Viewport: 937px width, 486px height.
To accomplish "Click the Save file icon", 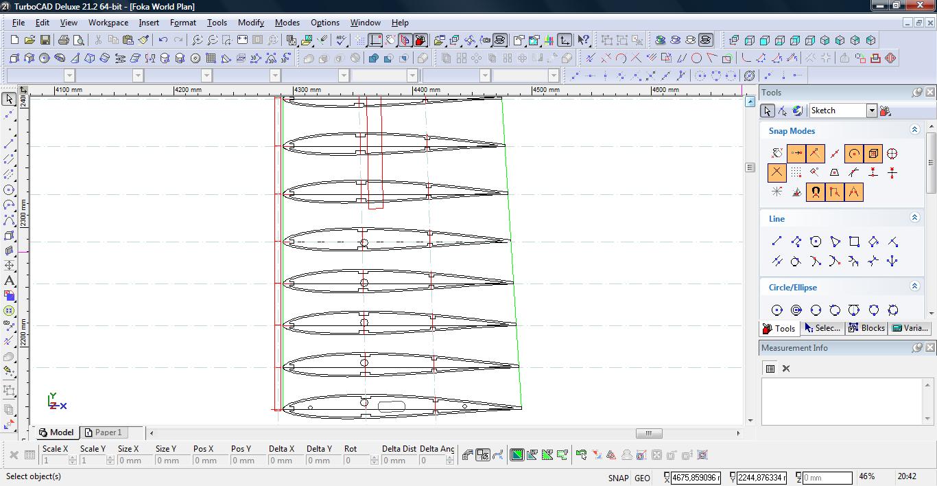I will pos(45,40).
